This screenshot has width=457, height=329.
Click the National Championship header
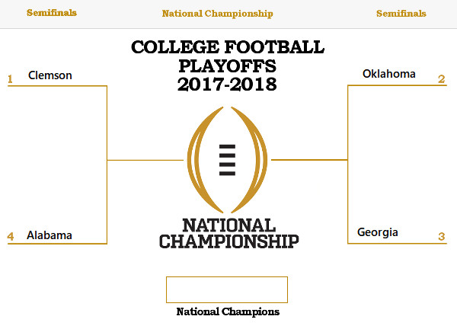point(217,14)
